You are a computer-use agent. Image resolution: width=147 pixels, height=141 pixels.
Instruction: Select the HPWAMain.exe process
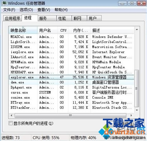pyautogui.click(x=71, y=62)
